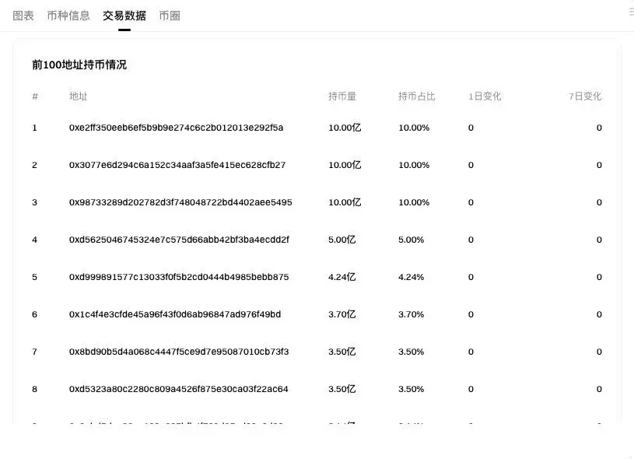Viewport: 634px width, 459px height.
Task: Open the menu icon at top right
Action: [x=631, y=12]
